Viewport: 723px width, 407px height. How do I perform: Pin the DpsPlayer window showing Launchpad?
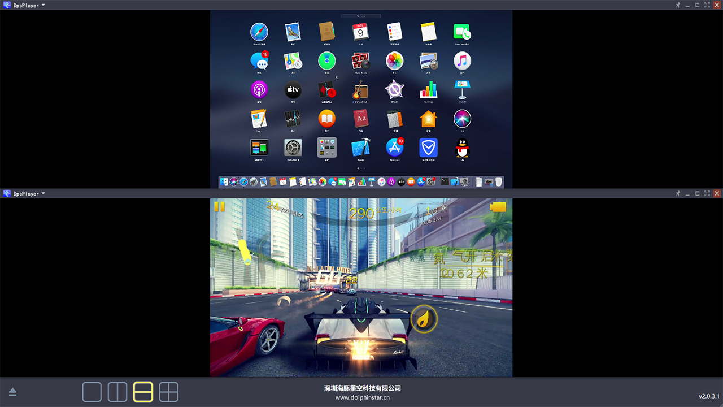tap(678, 5)
